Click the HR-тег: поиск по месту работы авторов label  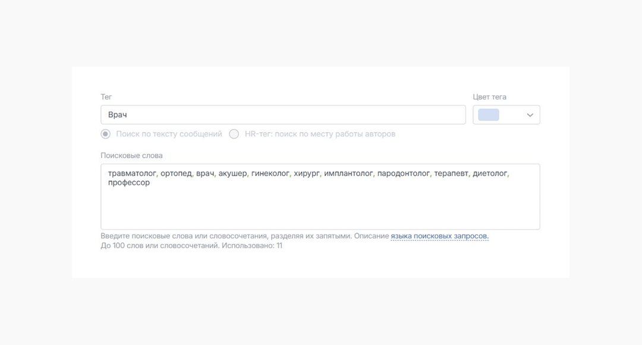coord(320,134)
